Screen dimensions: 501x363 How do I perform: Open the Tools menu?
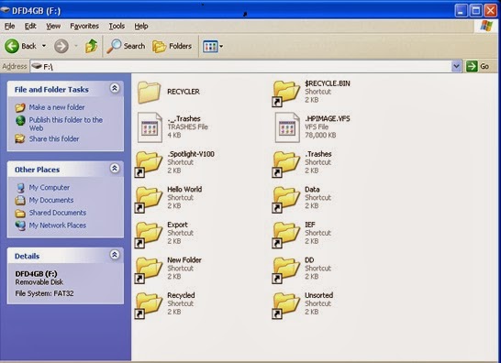pyautogui.click(x=117, y=27)
